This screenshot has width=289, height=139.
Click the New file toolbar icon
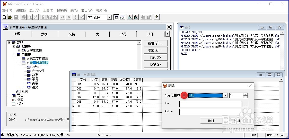[4, 17]
